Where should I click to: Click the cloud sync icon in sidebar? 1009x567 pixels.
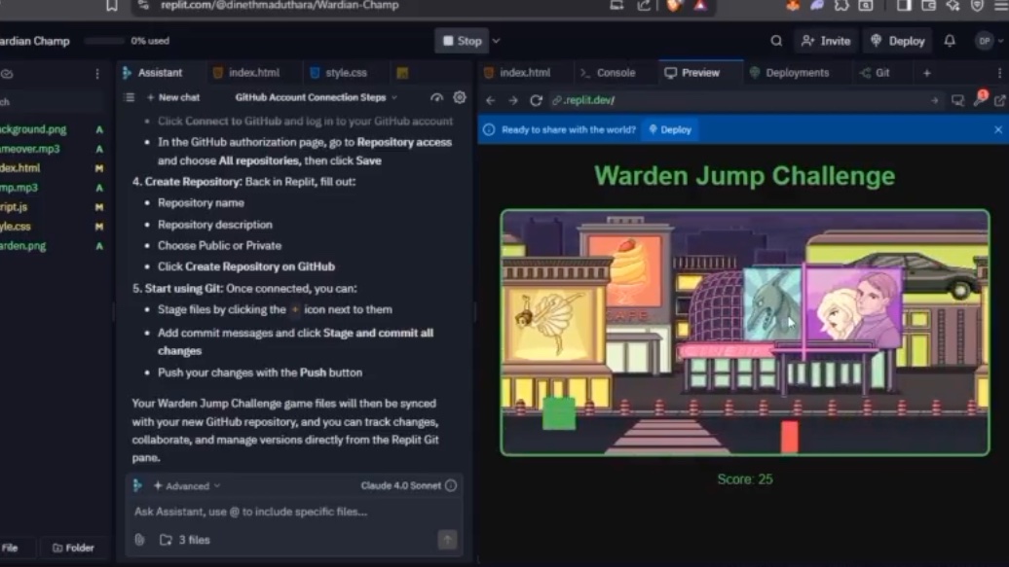point(7,74)
